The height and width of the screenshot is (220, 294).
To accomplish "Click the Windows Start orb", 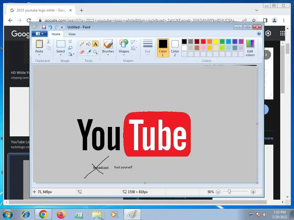I will pyautogui.click(x=8, y=214).
